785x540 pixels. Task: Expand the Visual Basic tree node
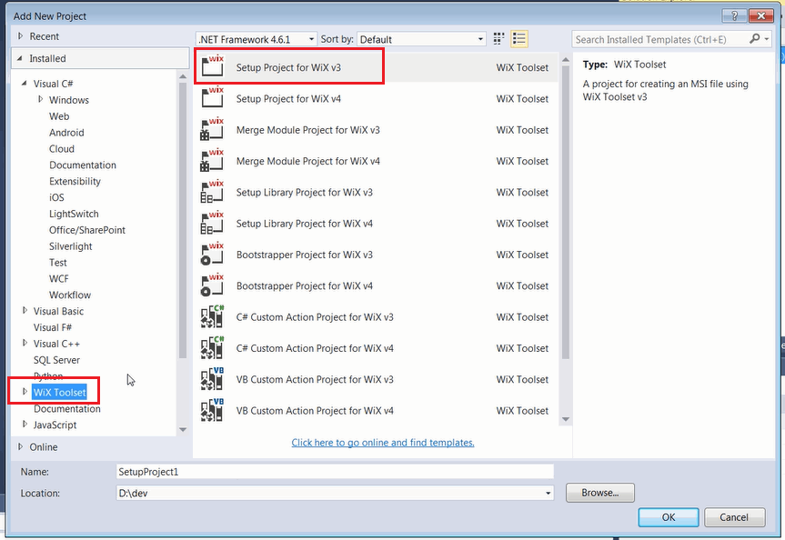coord(25,311)
